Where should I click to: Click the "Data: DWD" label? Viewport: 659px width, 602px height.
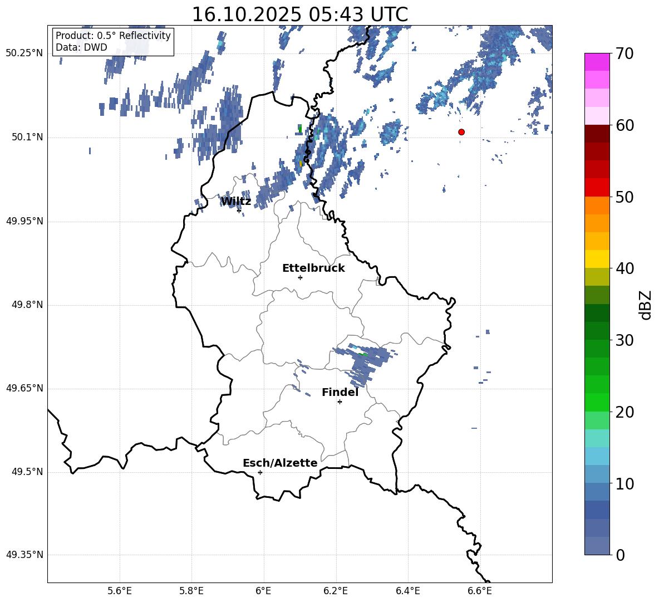click(81, 47)
